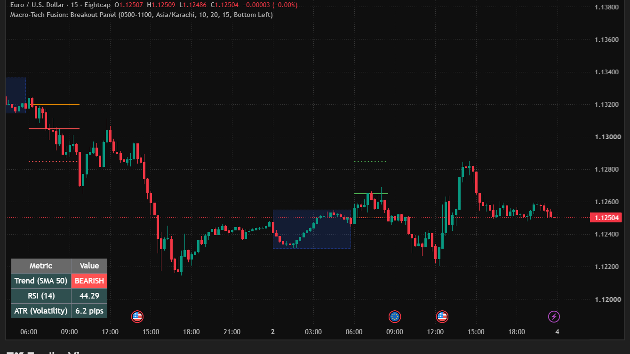
Task: Open the EU flag economic event icon
Action: coord(395,316)
